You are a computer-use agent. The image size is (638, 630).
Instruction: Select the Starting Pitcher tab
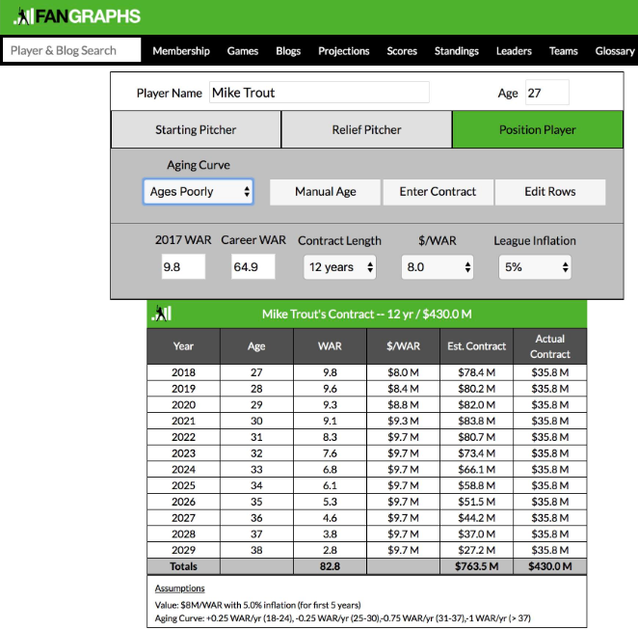(196, 129)
